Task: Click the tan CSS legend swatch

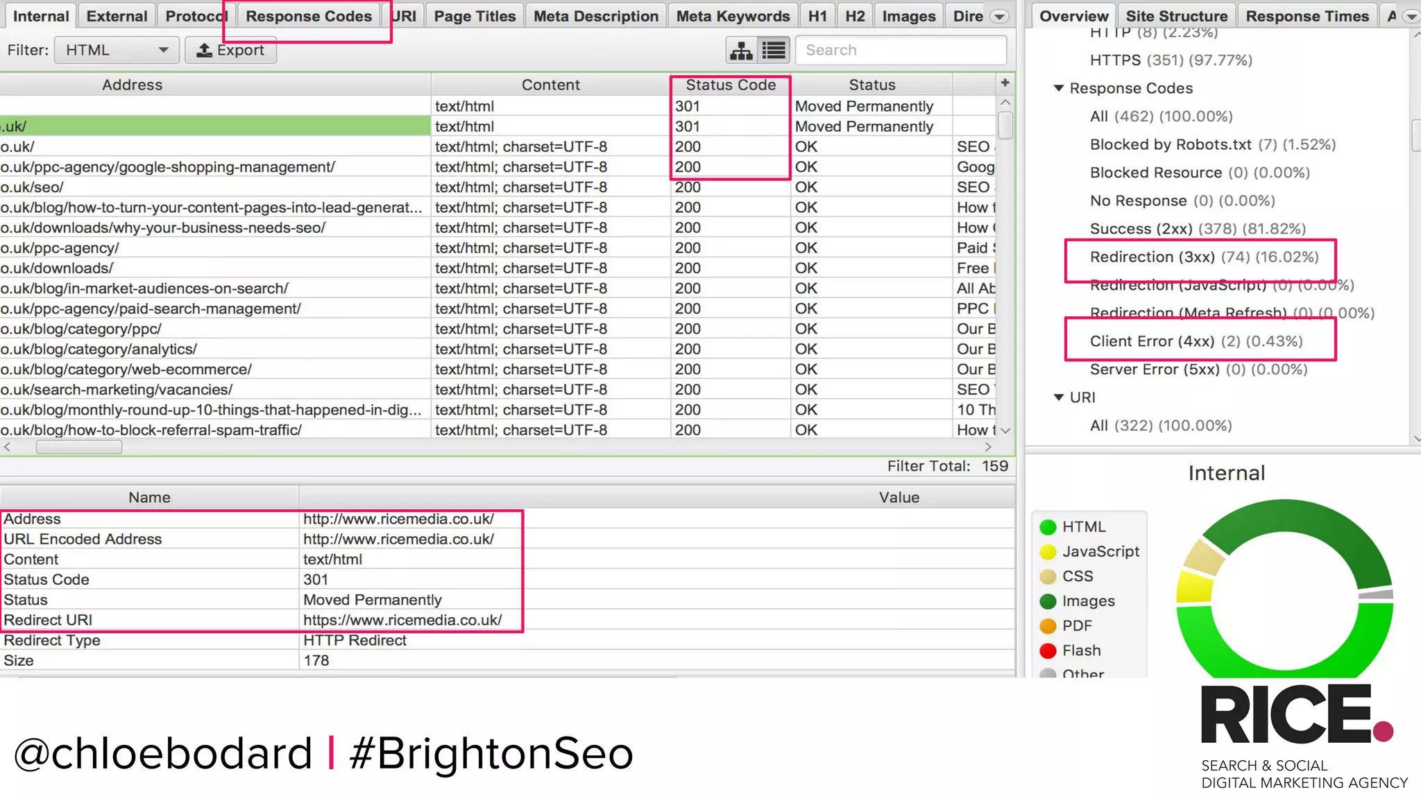Action: click(x=1048, y=576)
